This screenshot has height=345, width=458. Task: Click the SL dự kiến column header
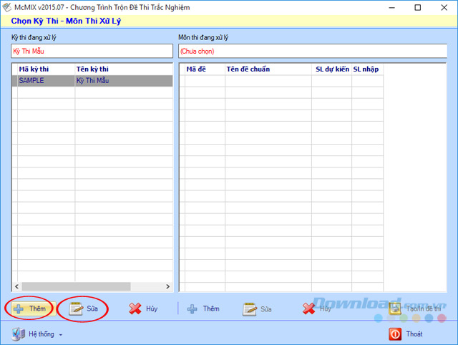(331, 69)
